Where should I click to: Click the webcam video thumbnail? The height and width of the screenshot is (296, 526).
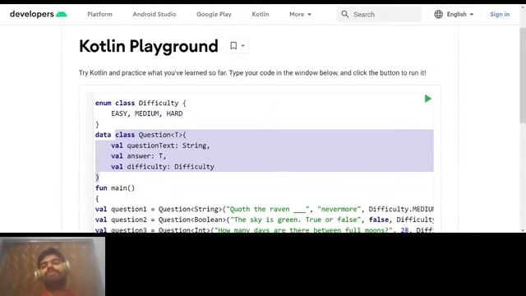click(x=53, y=266)
